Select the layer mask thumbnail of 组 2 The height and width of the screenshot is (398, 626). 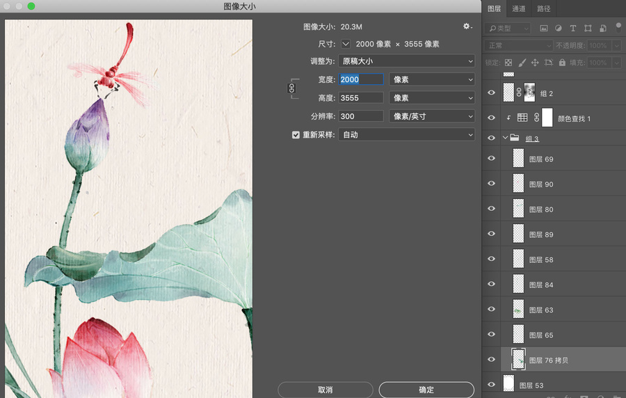pyautogui.click(x=529, y=93)
